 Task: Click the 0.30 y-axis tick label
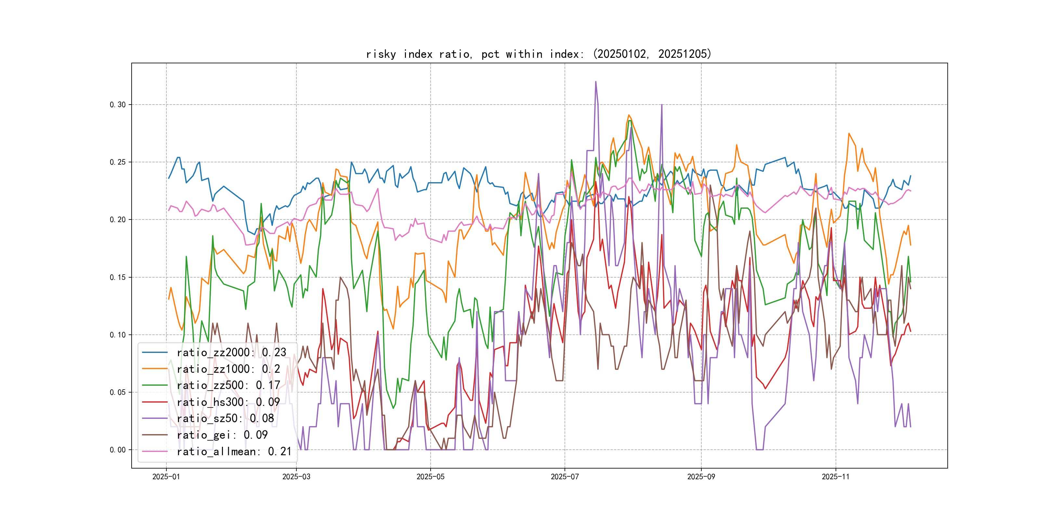(x=118, y=105)
